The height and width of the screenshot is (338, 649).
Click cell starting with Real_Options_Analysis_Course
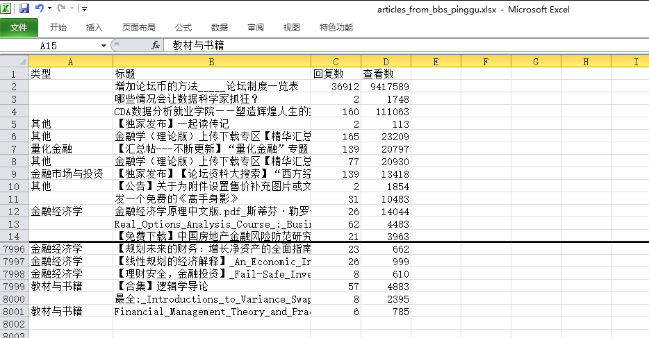[212, 224]
